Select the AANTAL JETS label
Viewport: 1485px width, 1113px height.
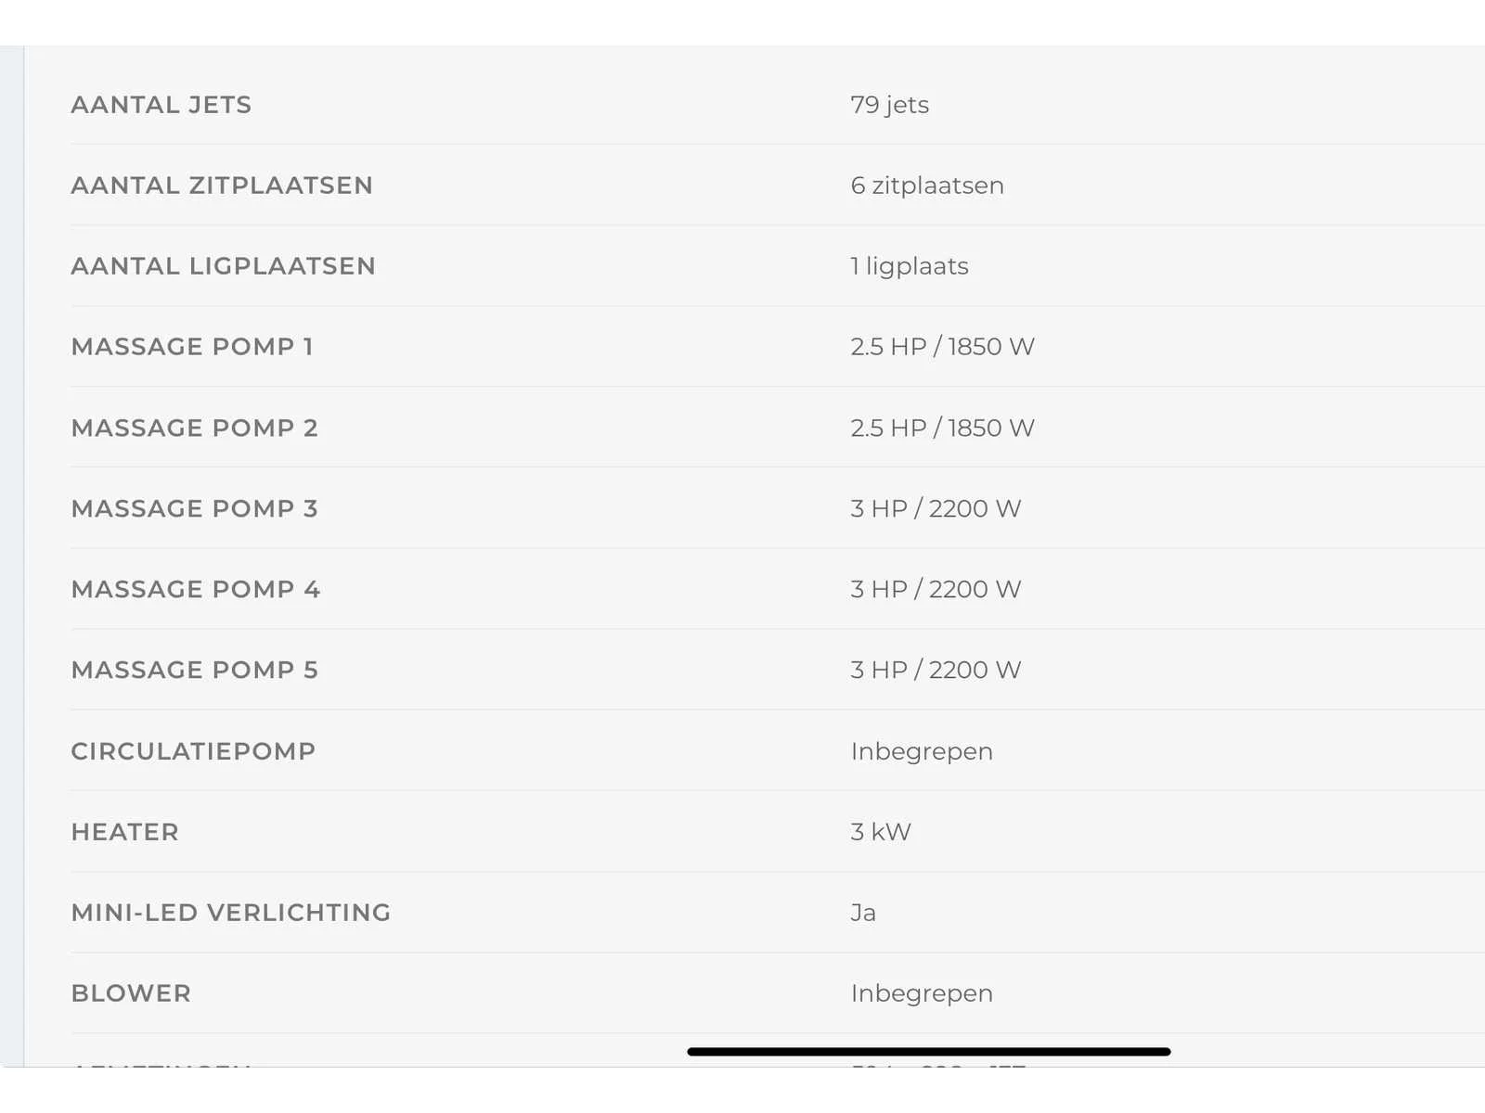[x=161, y=105]
